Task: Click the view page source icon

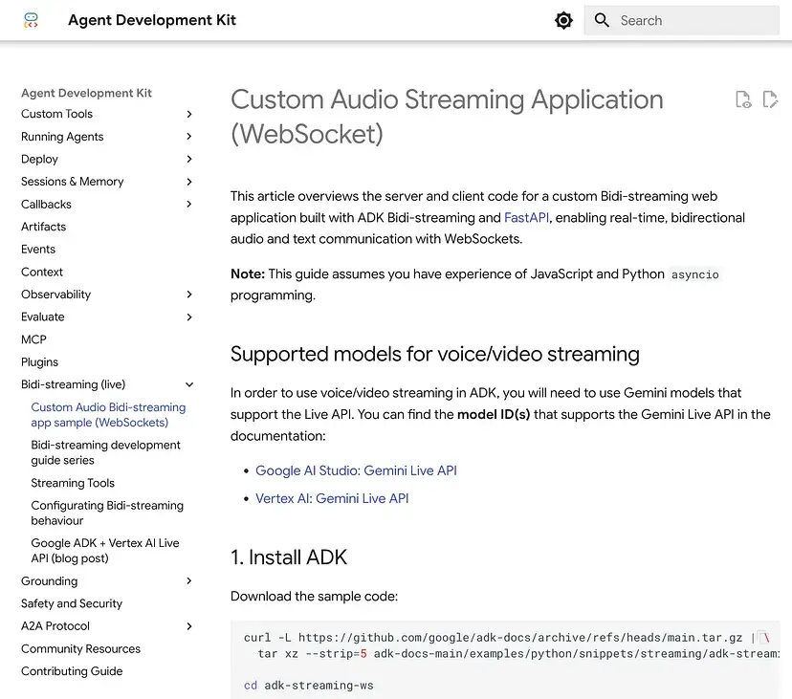Action: click(742, 99)
